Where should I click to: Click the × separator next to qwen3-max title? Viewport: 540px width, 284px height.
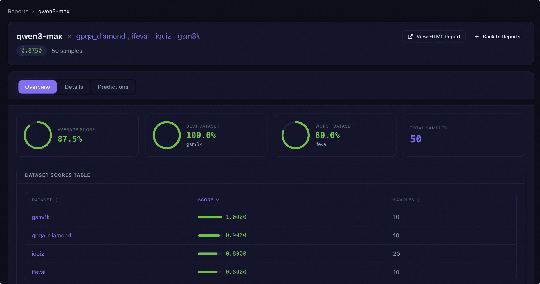[69, 37]
